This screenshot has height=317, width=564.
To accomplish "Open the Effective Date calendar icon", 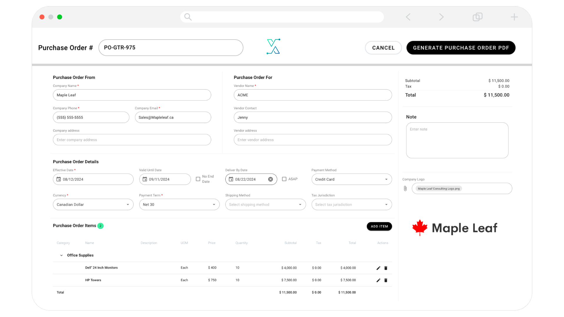I will click(x=59, y=179).
